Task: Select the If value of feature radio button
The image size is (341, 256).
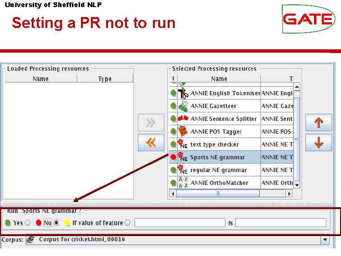Action: click(128, 223)
